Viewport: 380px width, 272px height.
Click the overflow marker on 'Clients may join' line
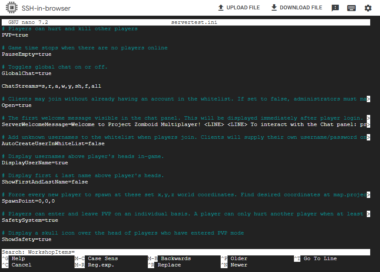[x=368, y=99]
